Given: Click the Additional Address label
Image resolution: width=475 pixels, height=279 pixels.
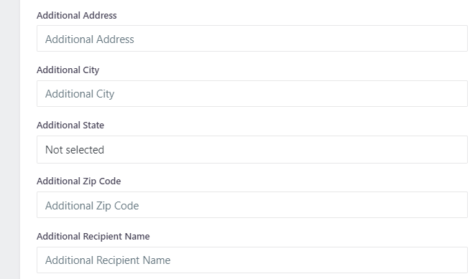Looking at the screenshot, I should click(77, 15).
